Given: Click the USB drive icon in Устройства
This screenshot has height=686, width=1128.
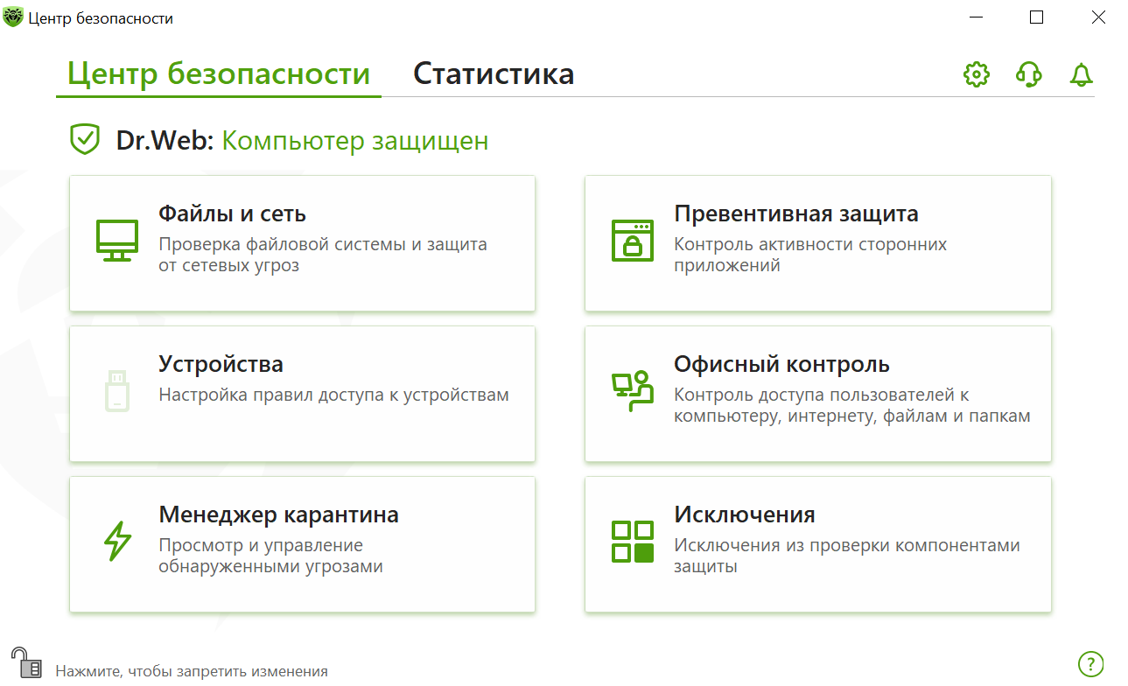Looking at the screenshot, I should pos(117,390).
